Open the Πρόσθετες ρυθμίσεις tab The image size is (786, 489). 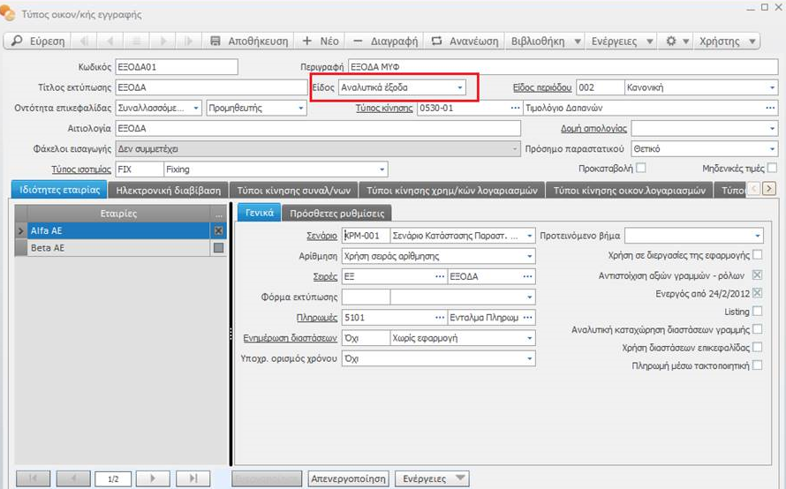337,213
